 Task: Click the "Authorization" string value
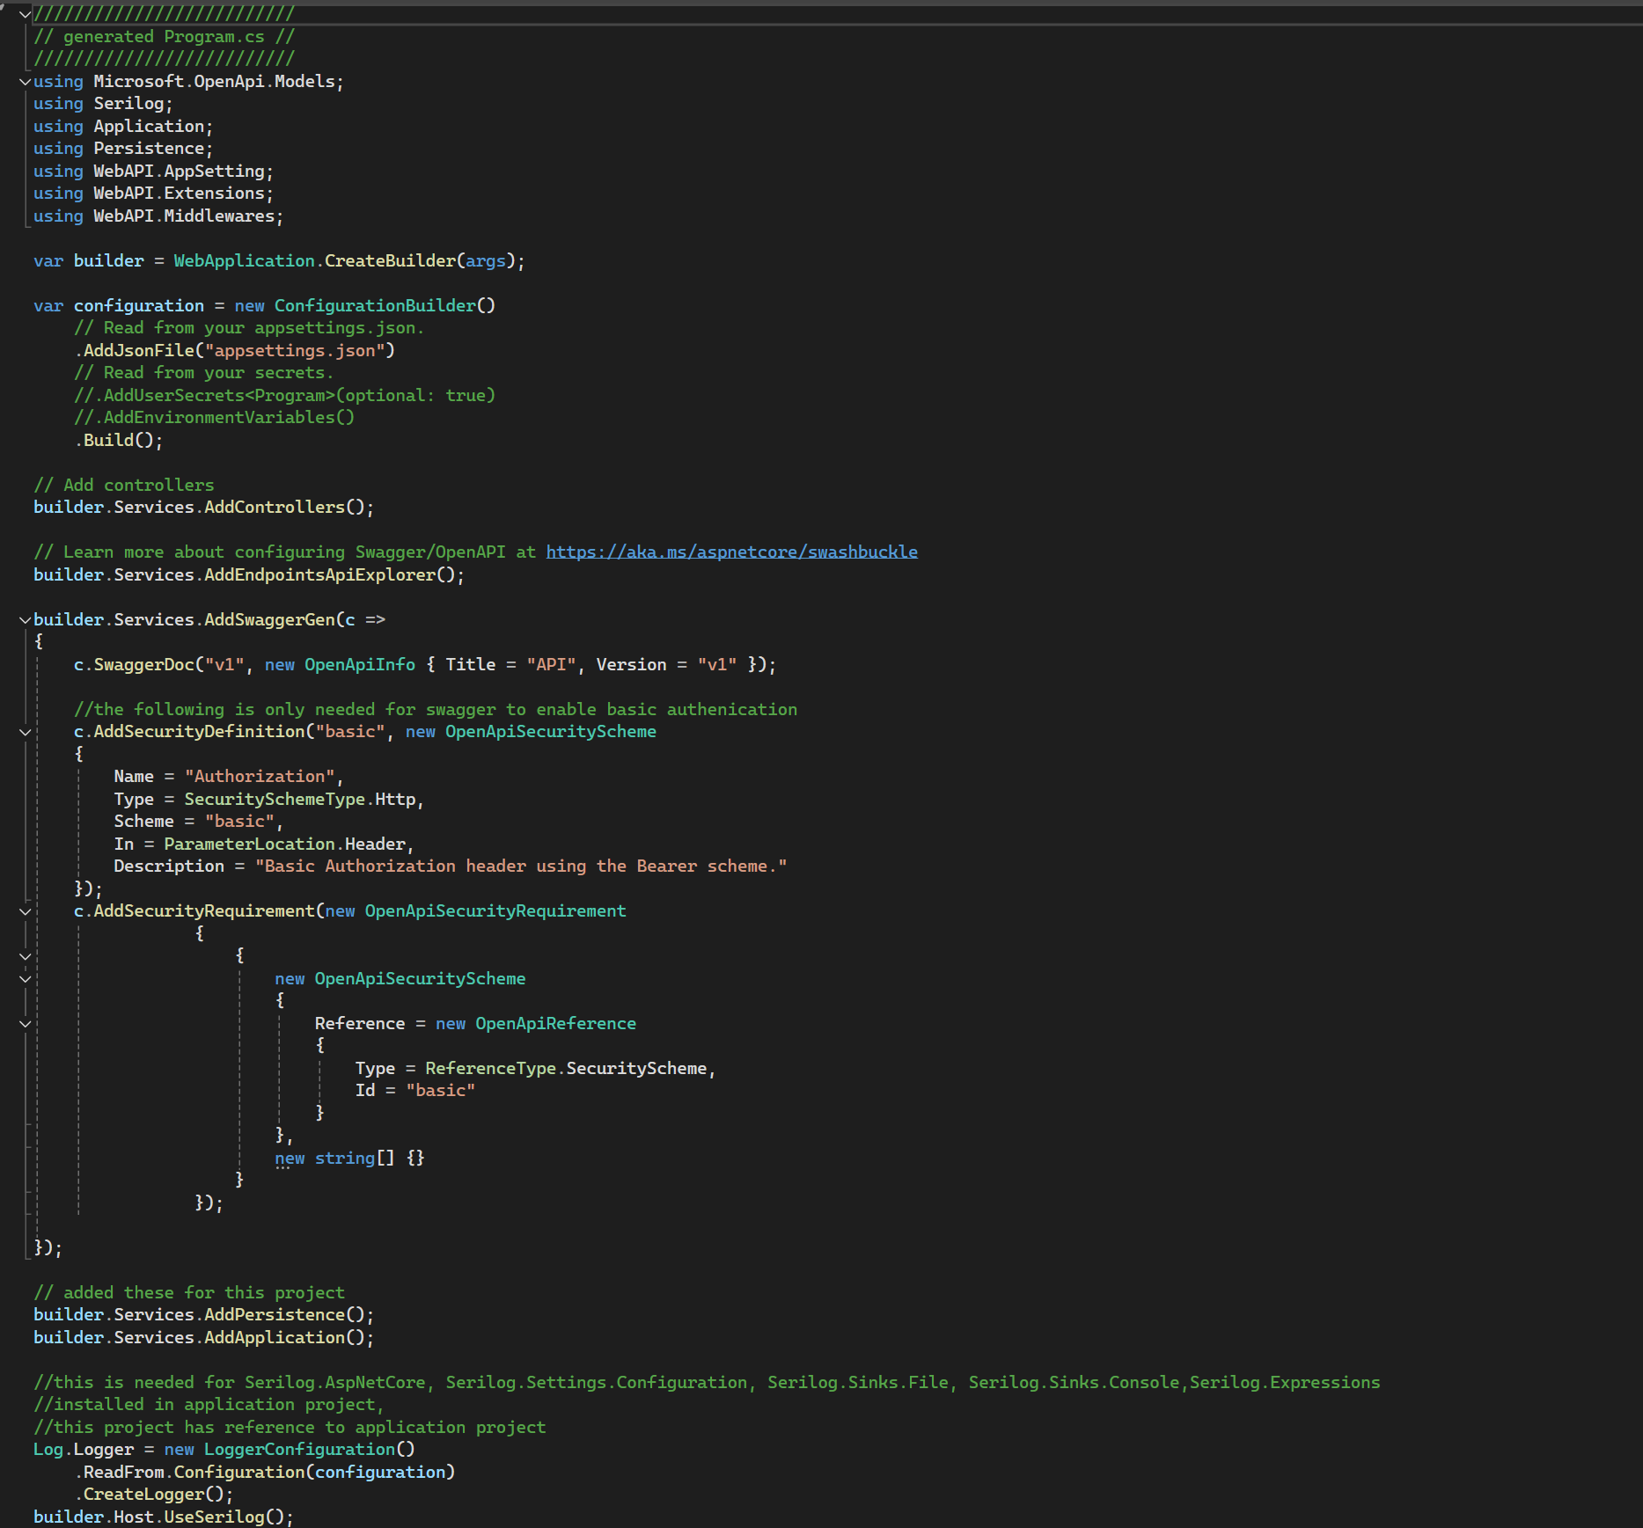pos(260,776)
